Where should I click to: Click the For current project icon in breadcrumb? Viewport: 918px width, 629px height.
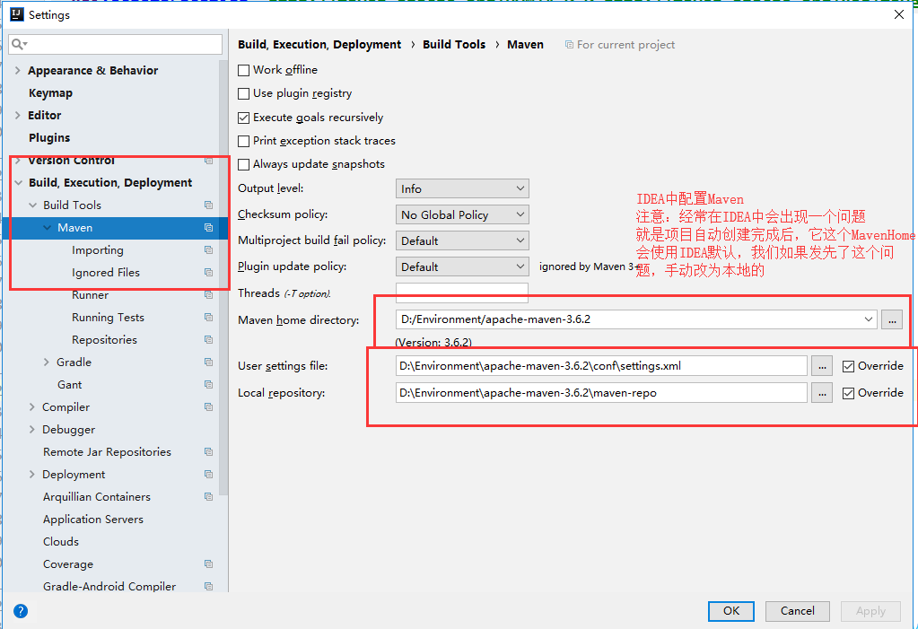click(x=569, y=45)
